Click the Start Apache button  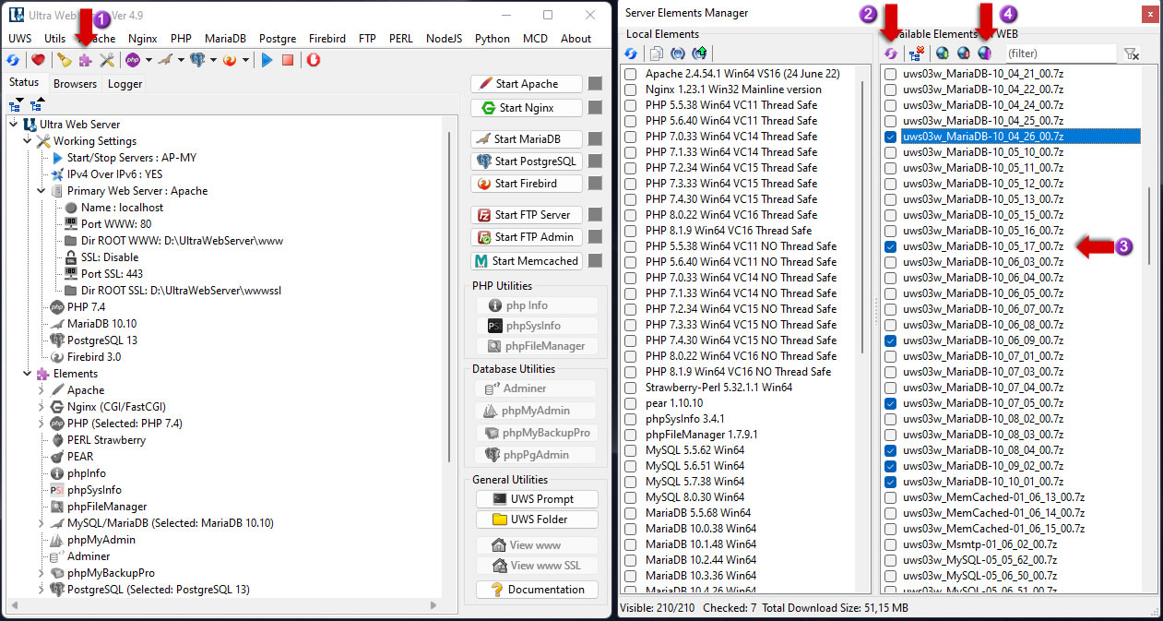tap(527, 83)
